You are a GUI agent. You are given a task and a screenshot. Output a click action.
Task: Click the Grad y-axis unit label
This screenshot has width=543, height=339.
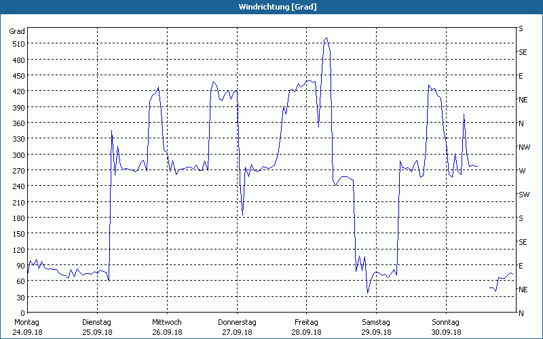(x=17, y=31)
